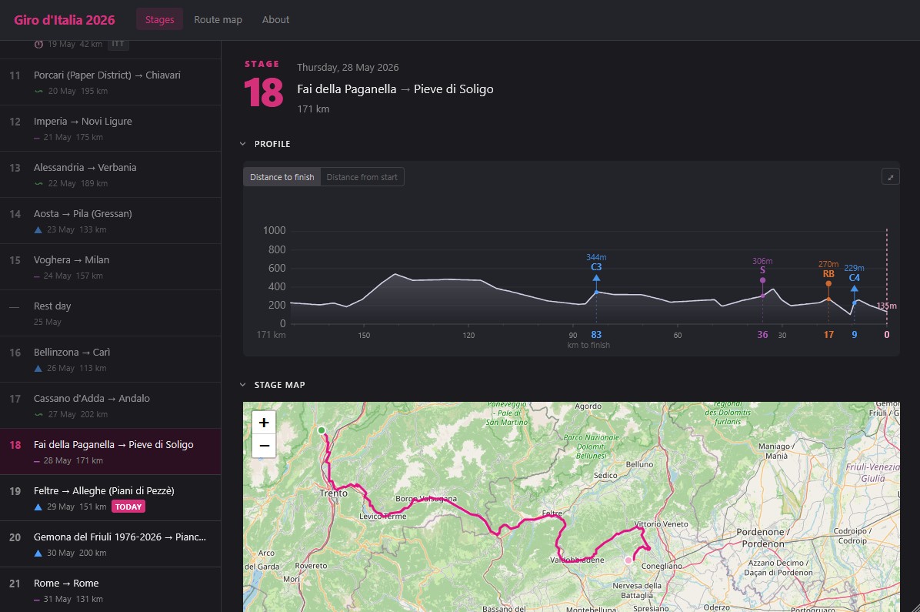Select stage 16 Bellinzona to Carì
Image resolution: width=920 pixels, height=612 pixels.
110,360
